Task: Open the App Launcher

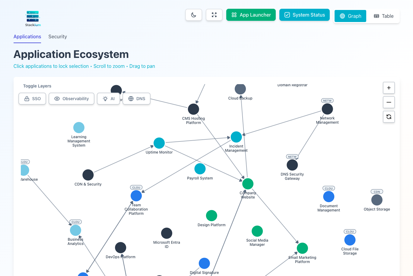Action: pos(251,14)
